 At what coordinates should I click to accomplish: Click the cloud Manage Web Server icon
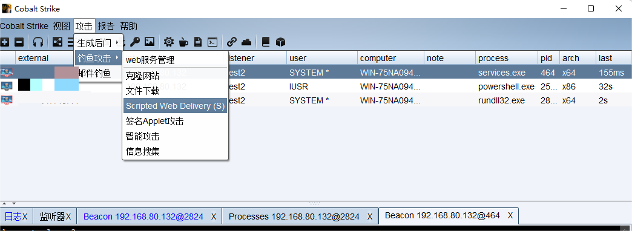(x=246, y=42)
